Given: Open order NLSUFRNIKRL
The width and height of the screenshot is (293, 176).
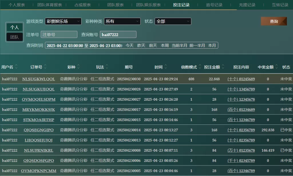Looking at the screenshot, I should pyautogui.click(x=39, y=151).
